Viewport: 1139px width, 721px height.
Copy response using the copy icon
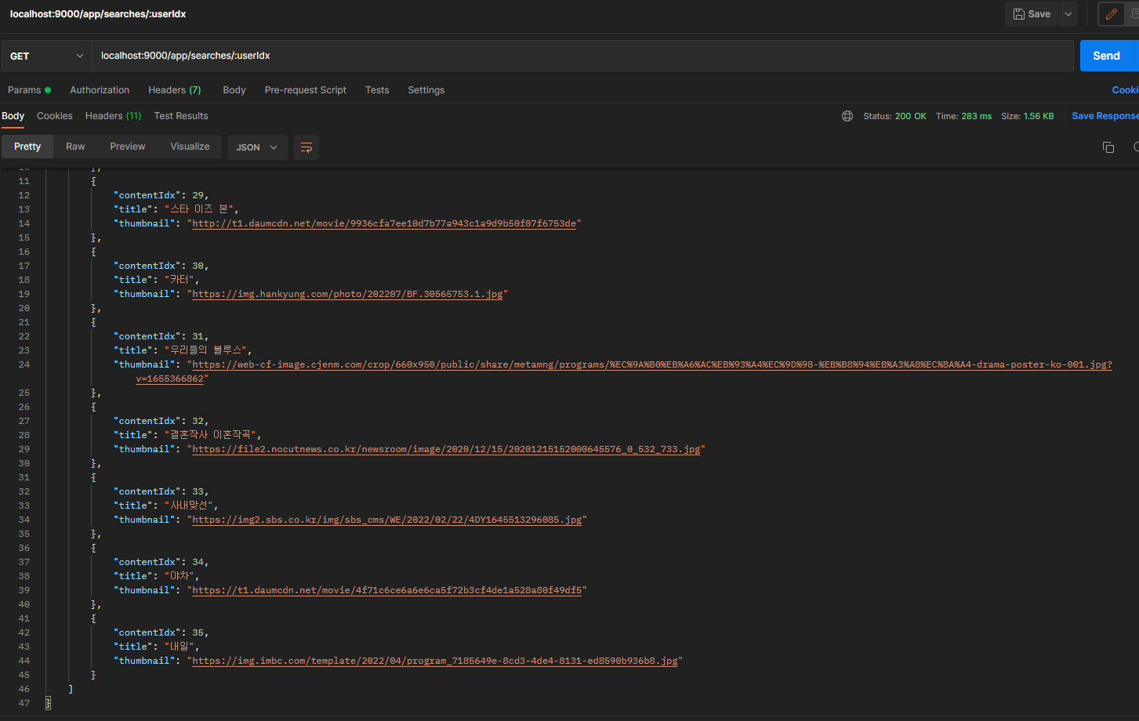click(1108, 147)
